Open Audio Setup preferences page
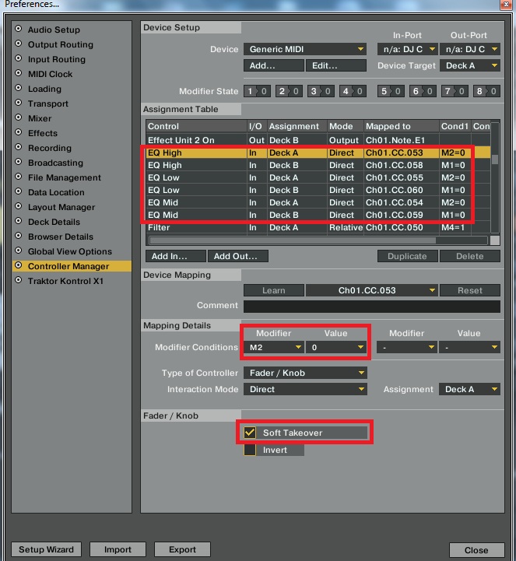516x561 pixels. [54, 30]
